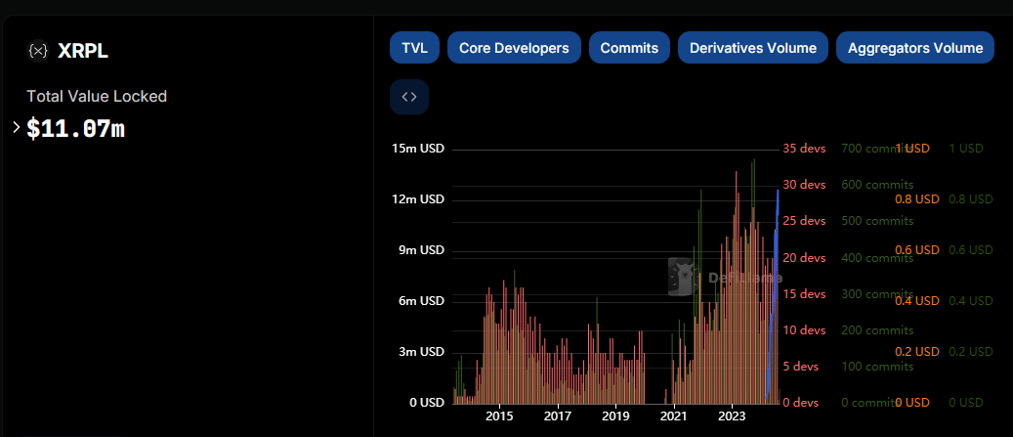This screenshot has width=1013, height=437.
Task: Click the 2019 x-axis label
Action: pyautogui.click(x=615, y=415)
